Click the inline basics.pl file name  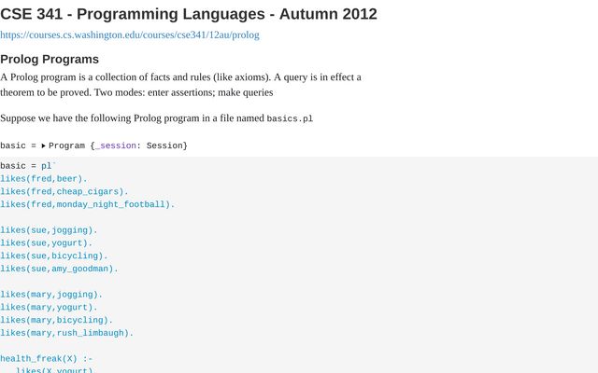point(290,118)
